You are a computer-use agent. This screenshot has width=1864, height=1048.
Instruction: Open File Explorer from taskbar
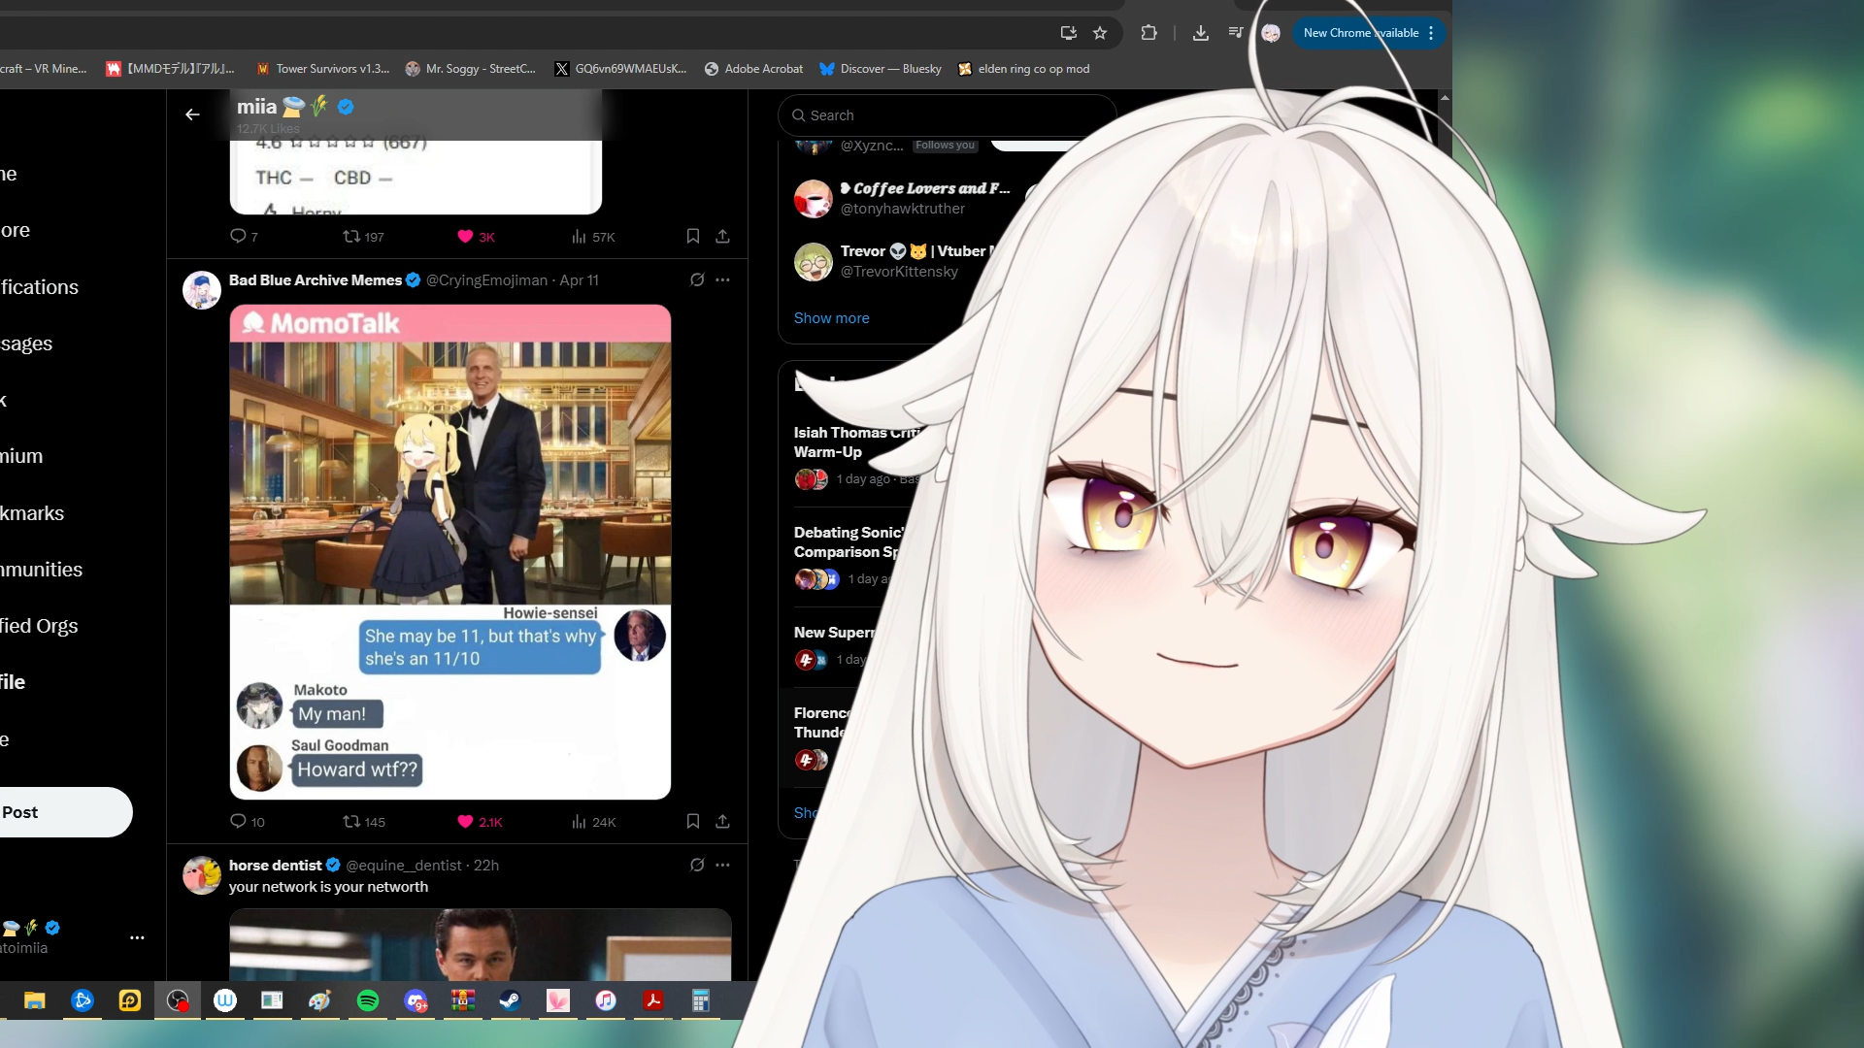coord(35,1000)
